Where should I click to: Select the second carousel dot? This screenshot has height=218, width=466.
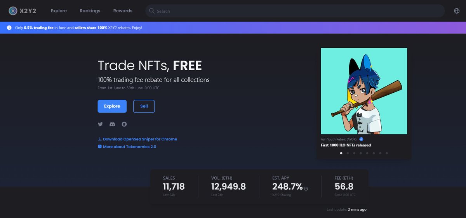click(x=348, y=153)
